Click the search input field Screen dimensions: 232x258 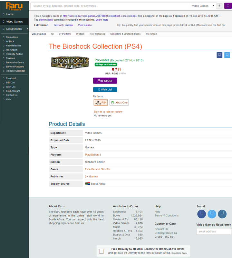[x=110, y=6]
